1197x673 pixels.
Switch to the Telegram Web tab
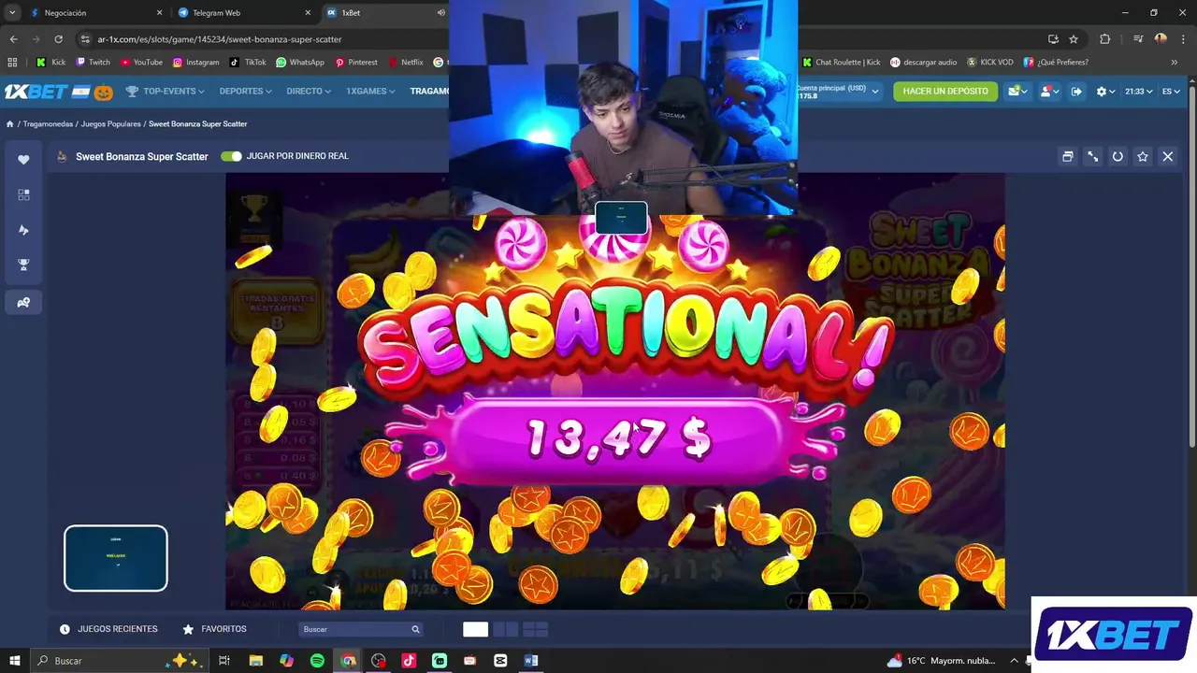[243, 13]
